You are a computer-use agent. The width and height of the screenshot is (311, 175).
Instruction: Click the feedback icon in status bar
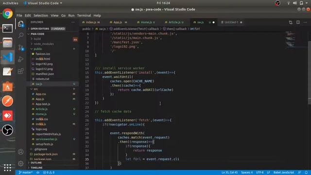click(299, 173)
